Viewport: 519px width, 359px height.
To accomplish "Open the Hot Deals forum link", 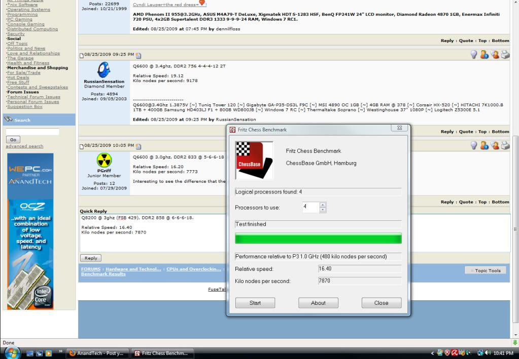I will (18, 77).
